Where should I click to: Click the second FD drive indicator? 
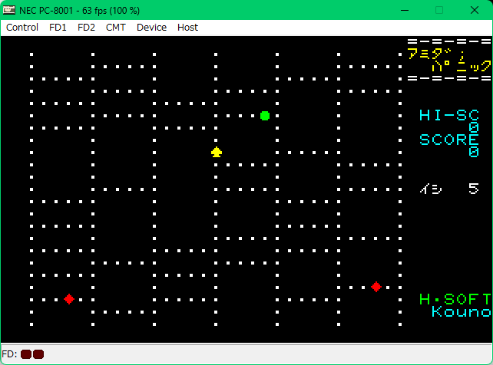[x=38, y=354]
